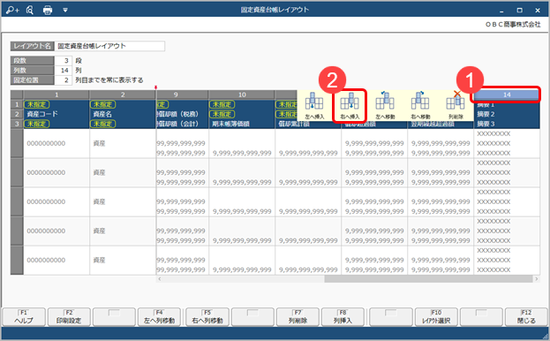Click F12 閉じる button

[526, 317]
